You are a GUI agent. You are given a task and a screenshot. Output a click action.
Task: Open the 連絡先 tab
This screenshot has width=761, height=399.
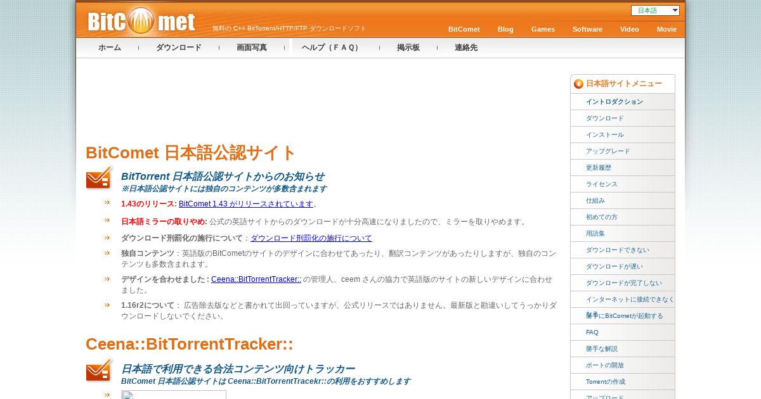click(466, 47)
